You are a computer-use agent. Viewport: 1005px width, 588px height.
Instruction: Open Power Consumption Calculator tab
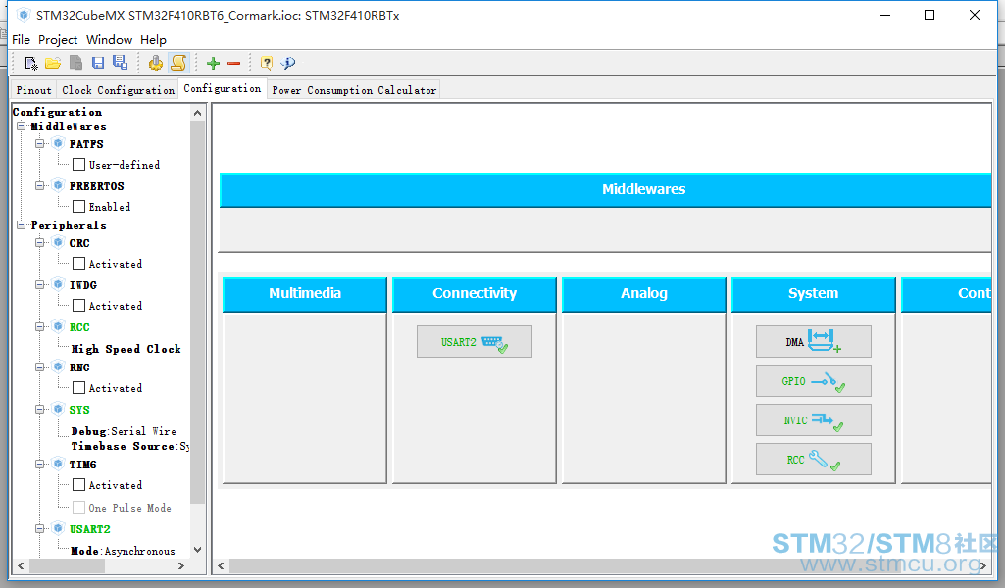[x=354, y=90]
